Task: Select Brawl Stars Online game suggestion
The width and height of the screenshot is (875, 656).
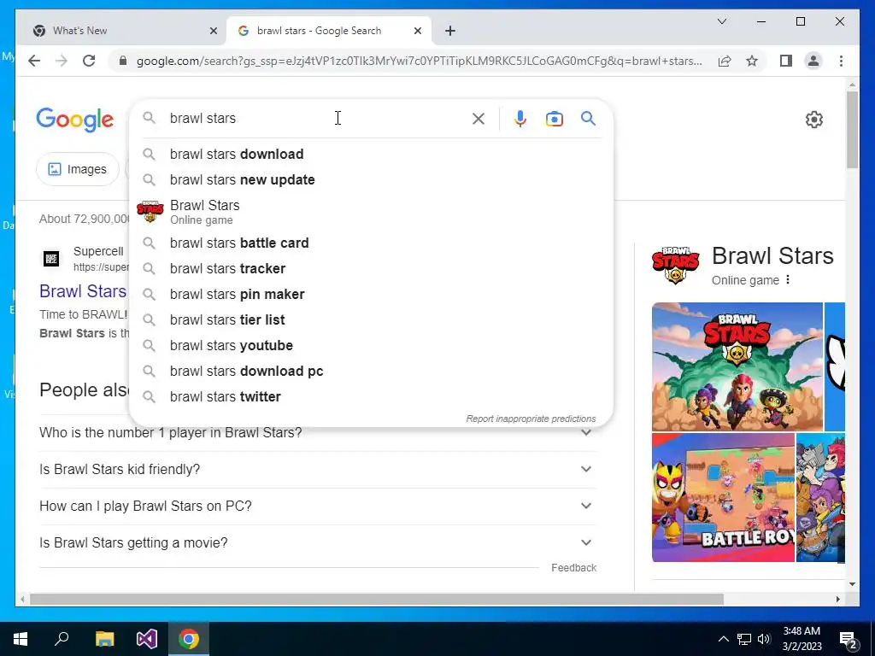Action: [x=371, y=212]
